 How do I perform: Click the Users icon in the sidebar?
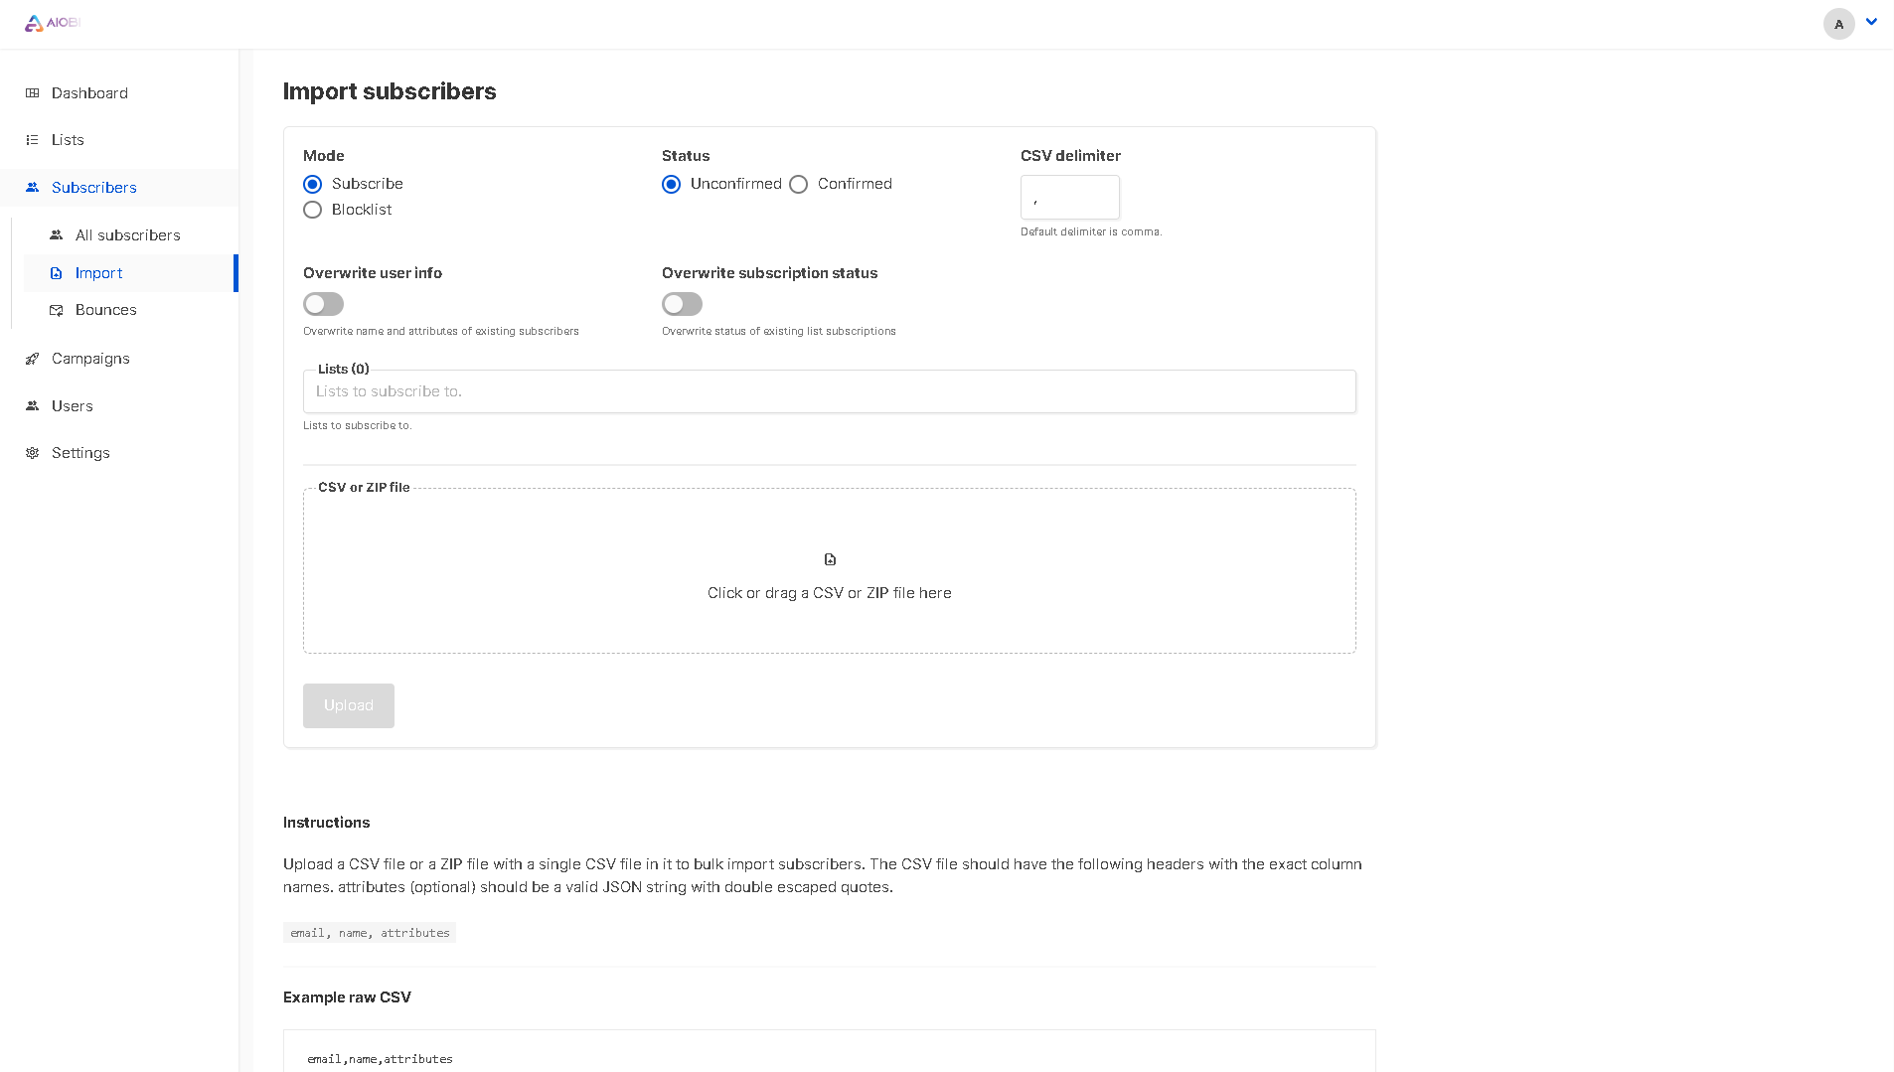coord(33,405)
